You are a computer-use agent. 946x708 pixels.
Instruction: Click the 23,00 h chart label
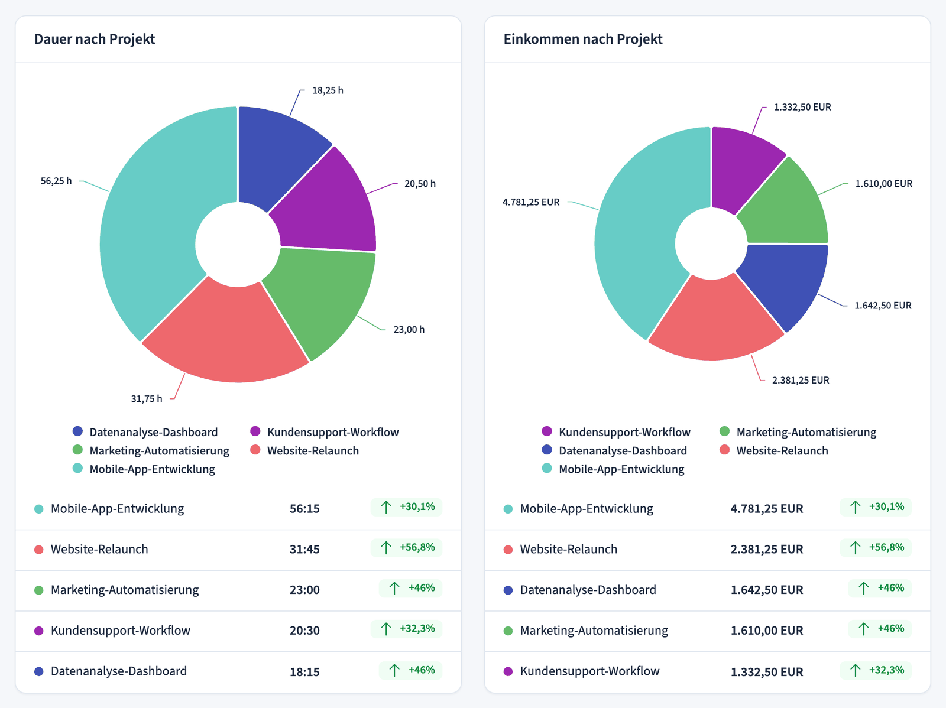(409, 329)
